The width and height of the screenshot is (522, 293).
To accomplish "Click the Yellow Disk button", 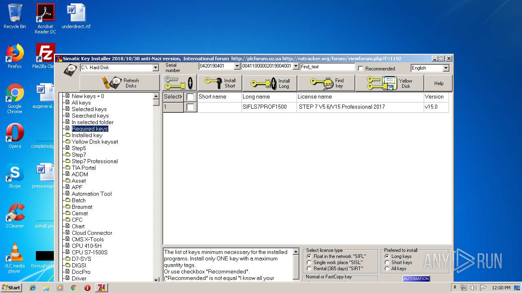I will click(x=389, y=83).
